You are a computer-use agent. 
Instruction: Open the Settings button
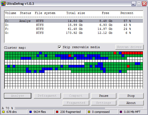click(x=104, y=103)
